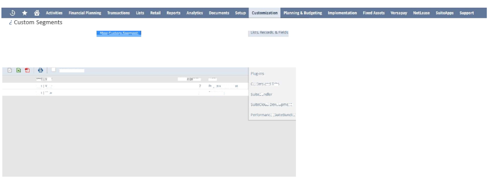This screenshot has width=493, height=180.
Task: Select SuiteCloud Development menu entry
Action: coord(272,105)
